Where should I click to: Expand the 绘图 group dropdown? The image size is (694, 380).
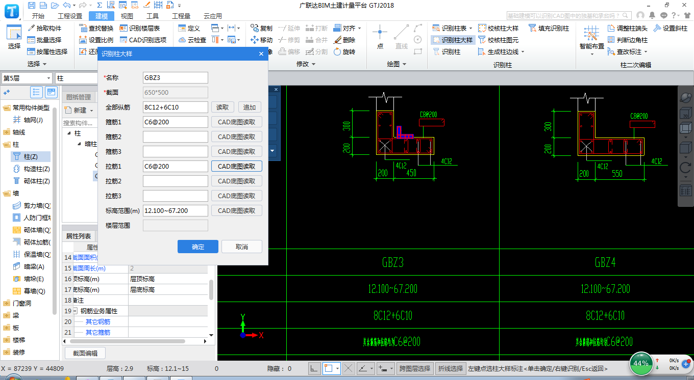404,64
